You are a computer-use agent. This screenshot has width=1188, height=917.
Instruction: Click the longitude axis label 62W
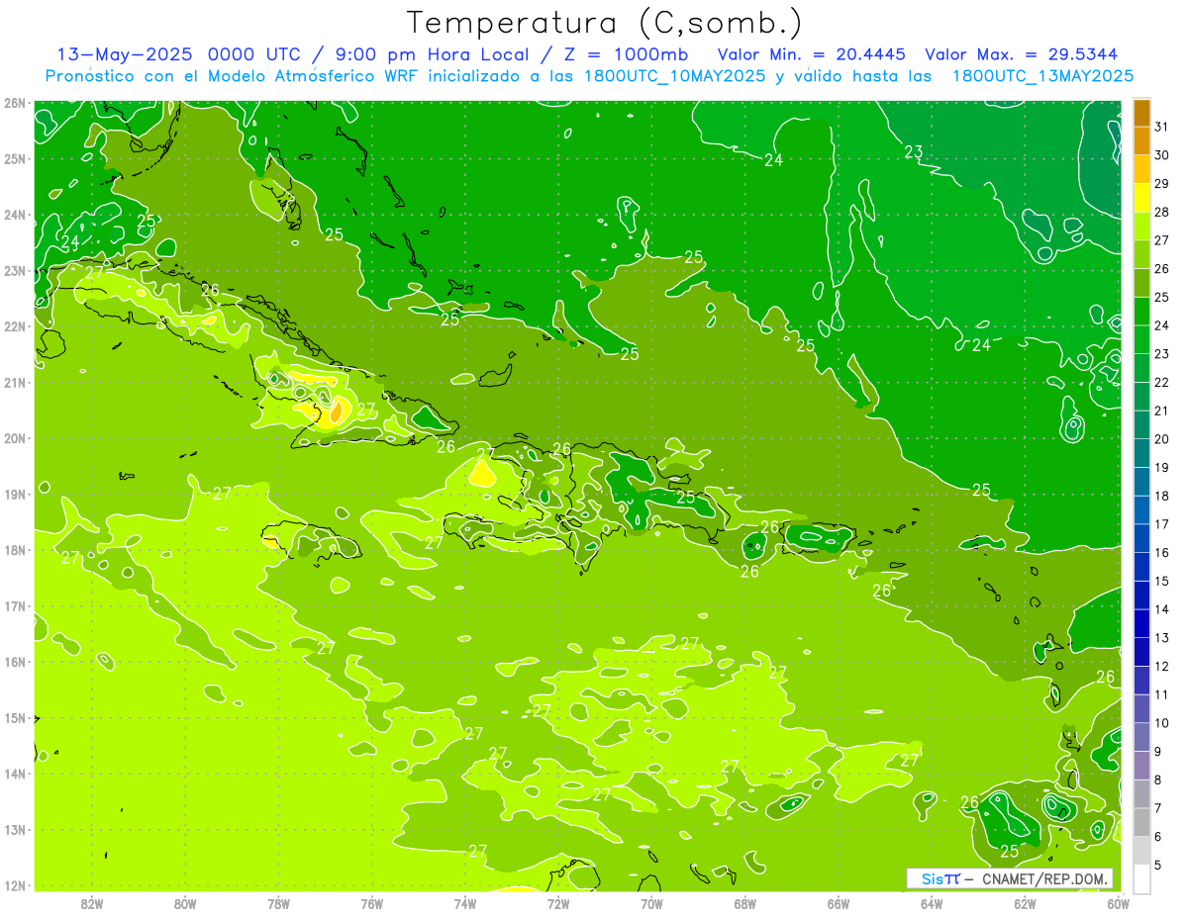1025,902
